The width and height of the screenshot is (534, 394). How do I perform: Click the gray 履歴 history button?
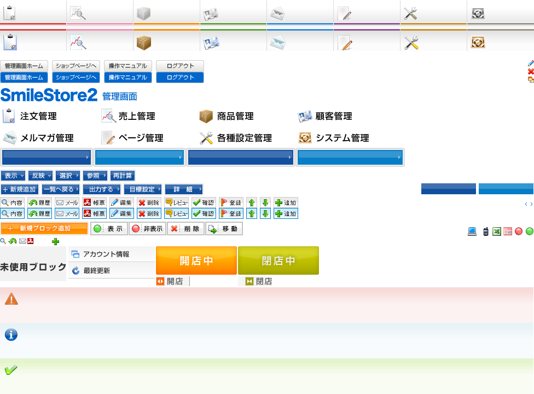click(39, 202)
